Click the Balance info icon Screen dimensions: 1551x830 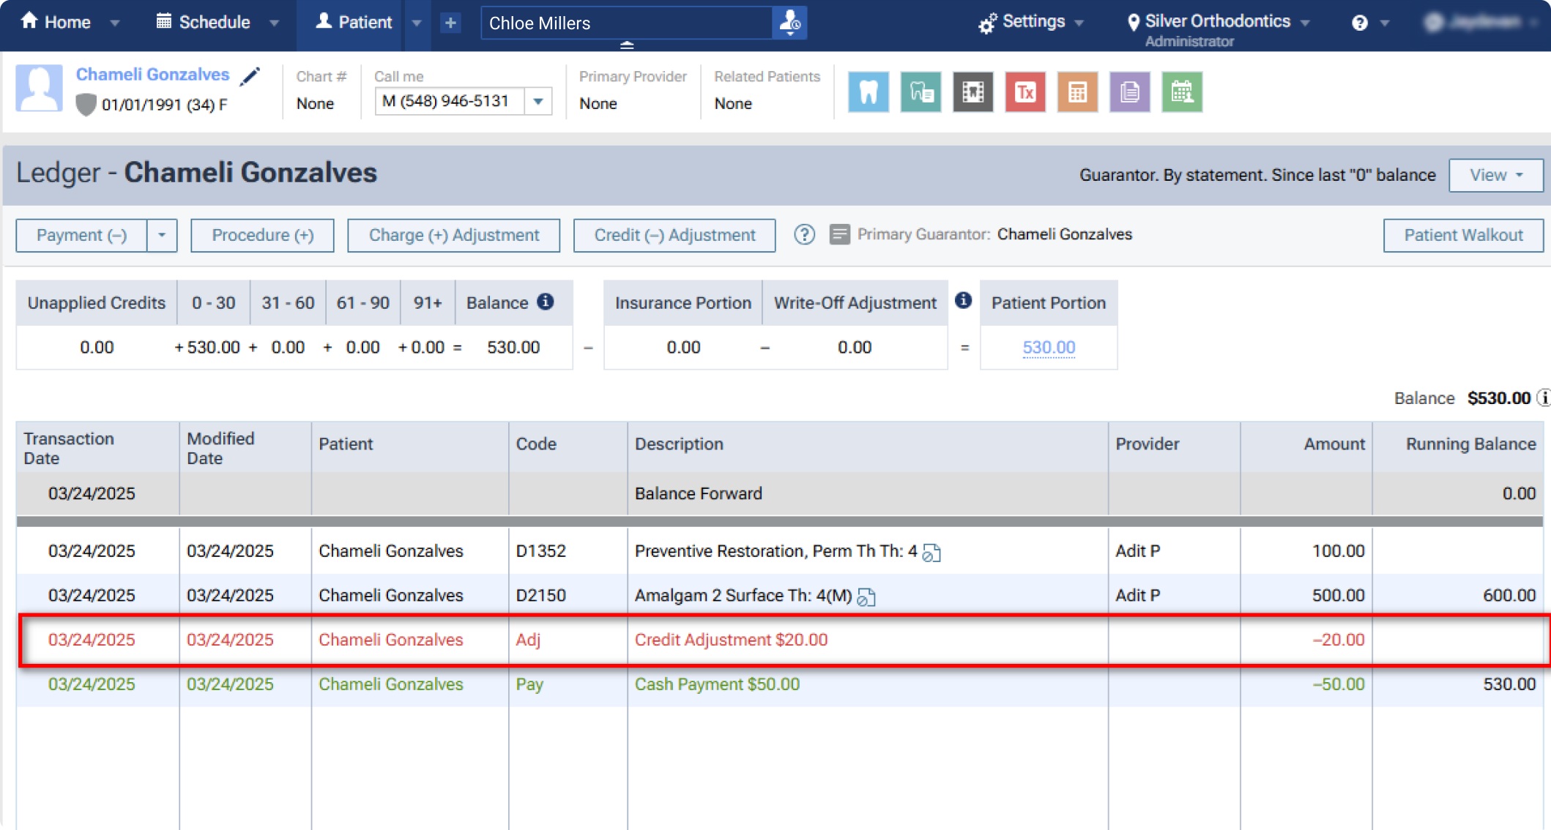point(546,302)
